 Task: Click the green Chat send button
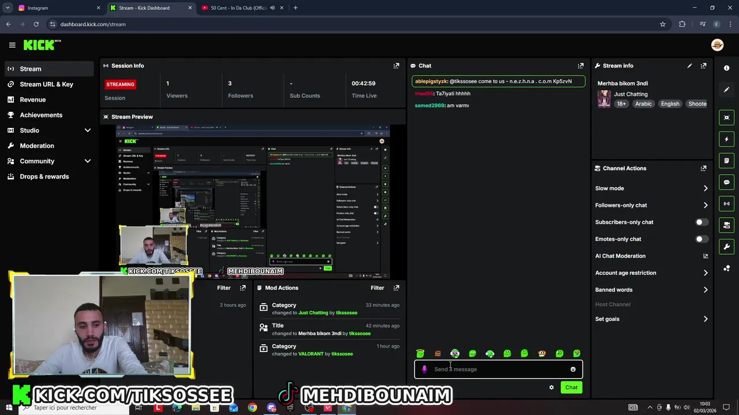tap(571, 387)
